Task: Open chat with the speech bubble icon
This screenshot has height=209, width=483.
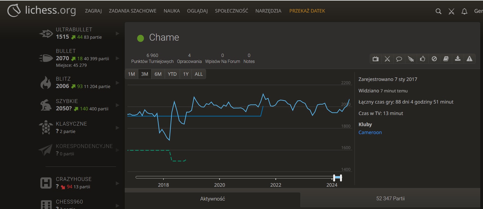Action: coord(399,59)
